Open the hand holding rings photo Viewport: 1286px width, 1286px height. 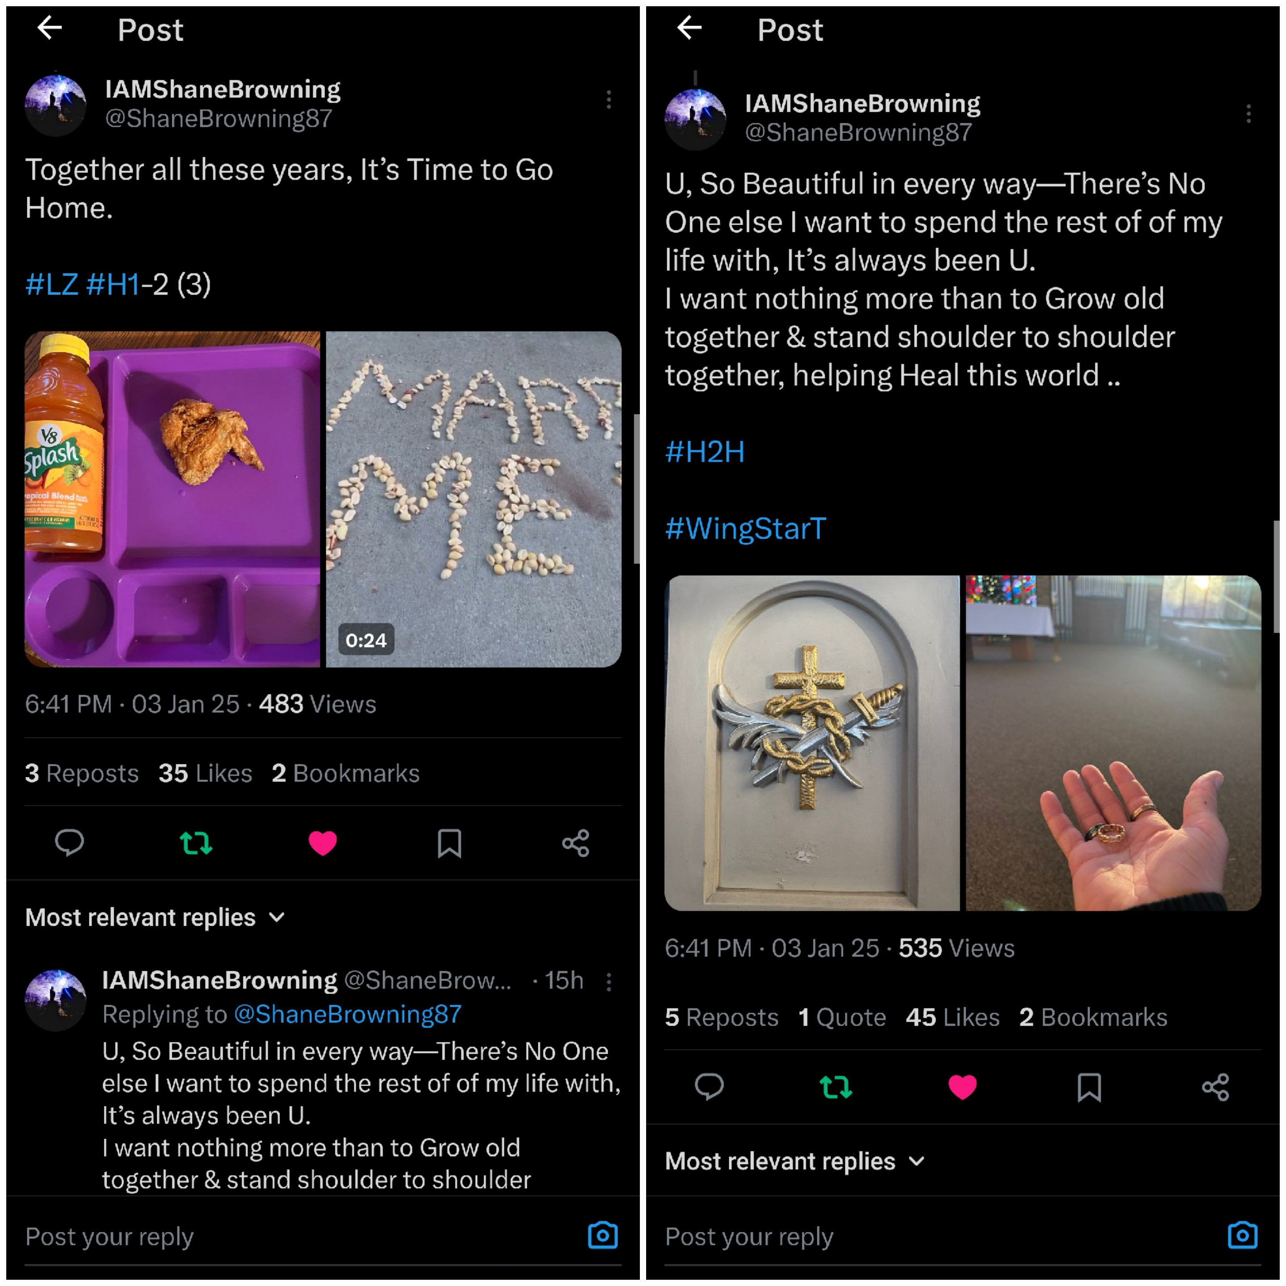[x=1113, y=743]
